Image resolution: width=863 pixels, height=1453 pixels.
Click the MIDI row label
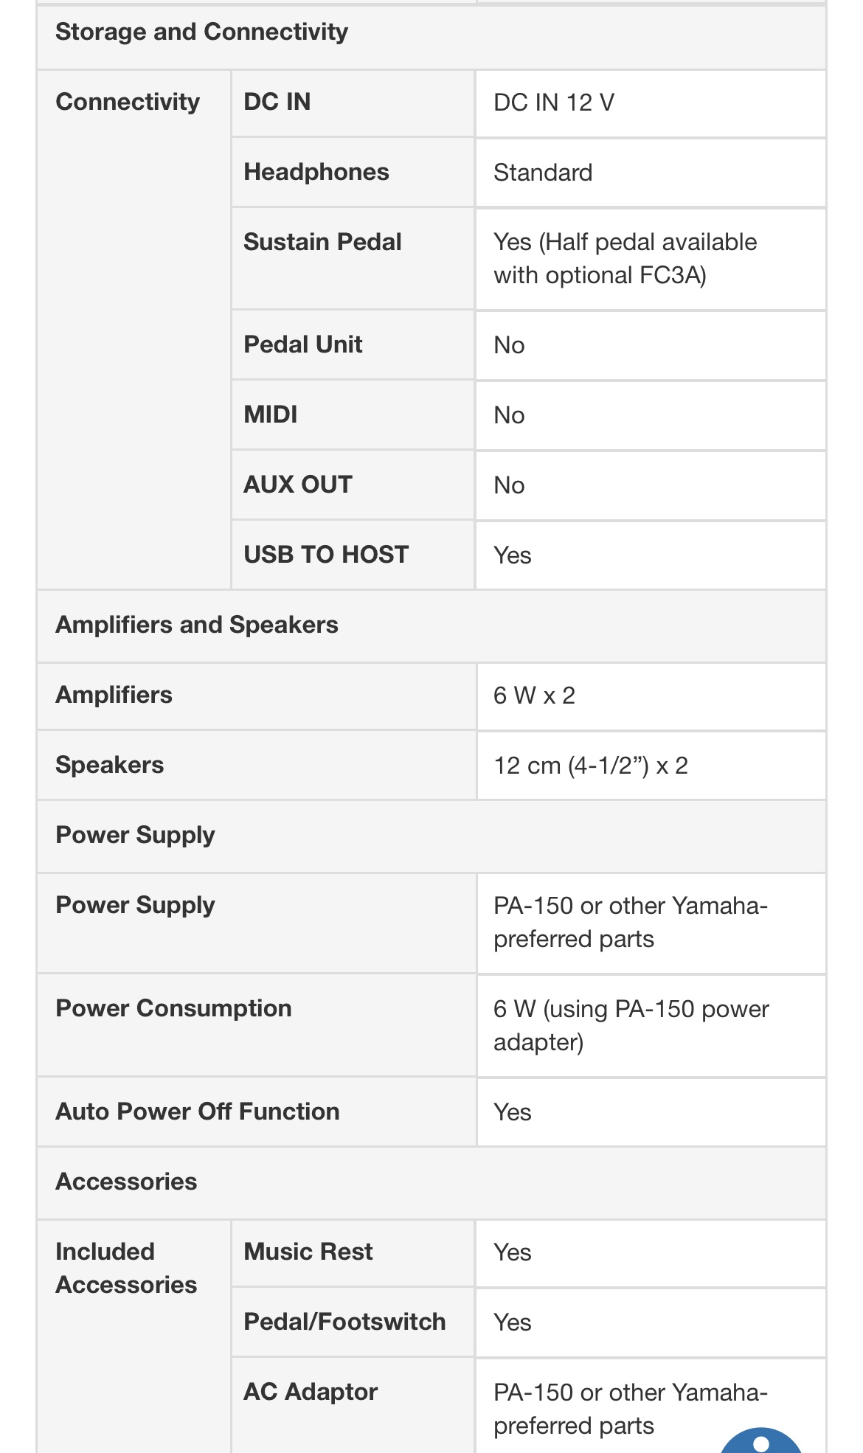pos(271,415)
